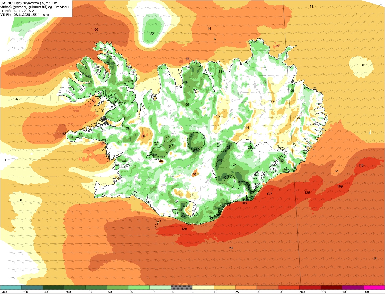Select the teal -500 to -400 legend swatch

[11, 287]
